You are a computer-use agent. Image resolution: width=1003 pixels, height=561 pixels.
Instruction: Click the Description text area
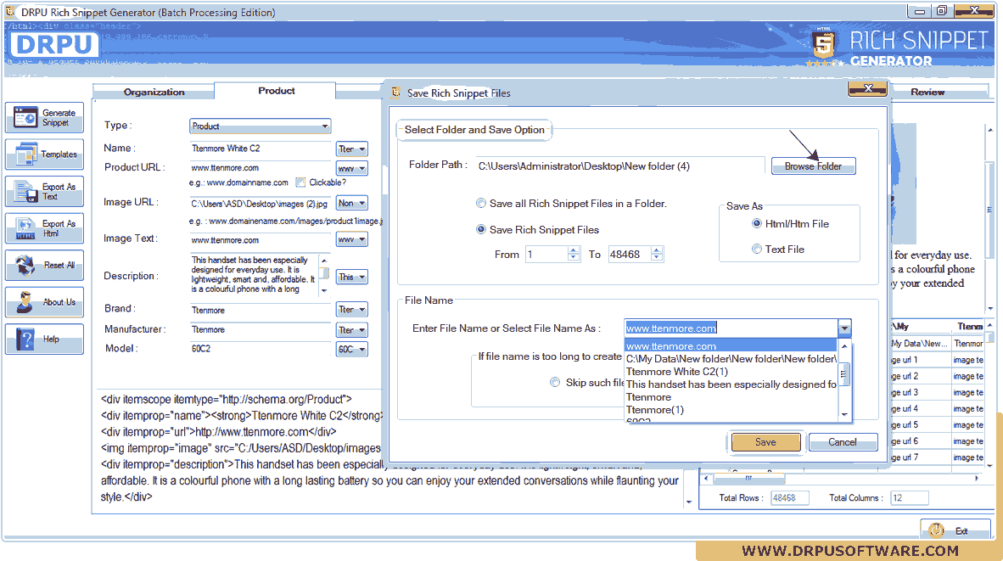click(254, 275)
